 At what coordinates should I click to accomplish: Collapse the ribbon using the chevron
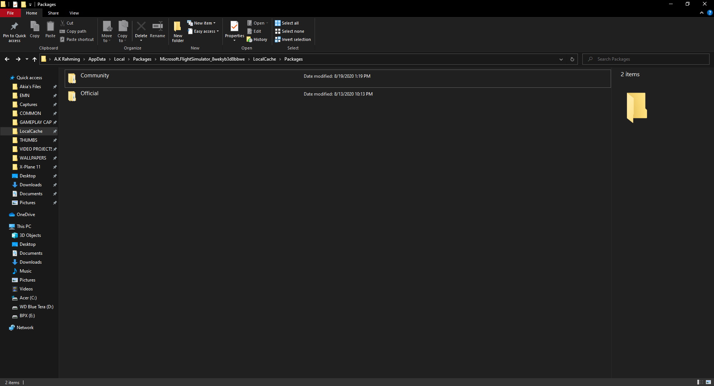tap(702, 13)
